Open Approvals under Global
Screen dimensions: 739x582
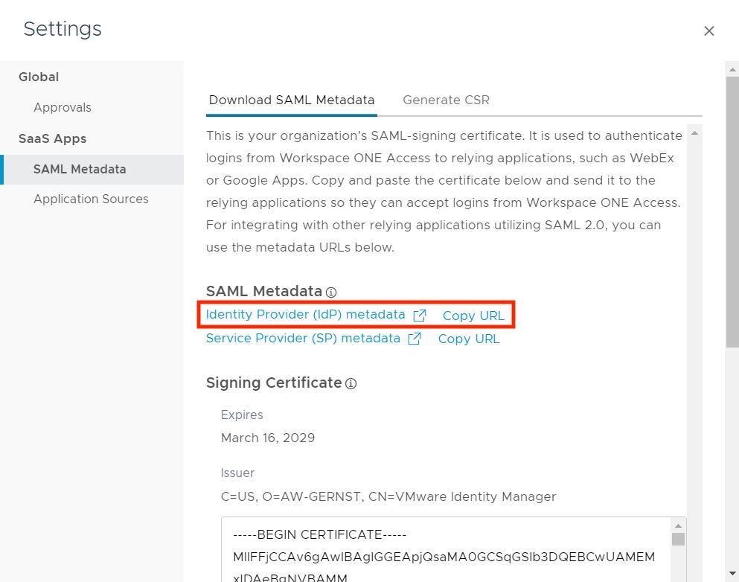(63, 107)
